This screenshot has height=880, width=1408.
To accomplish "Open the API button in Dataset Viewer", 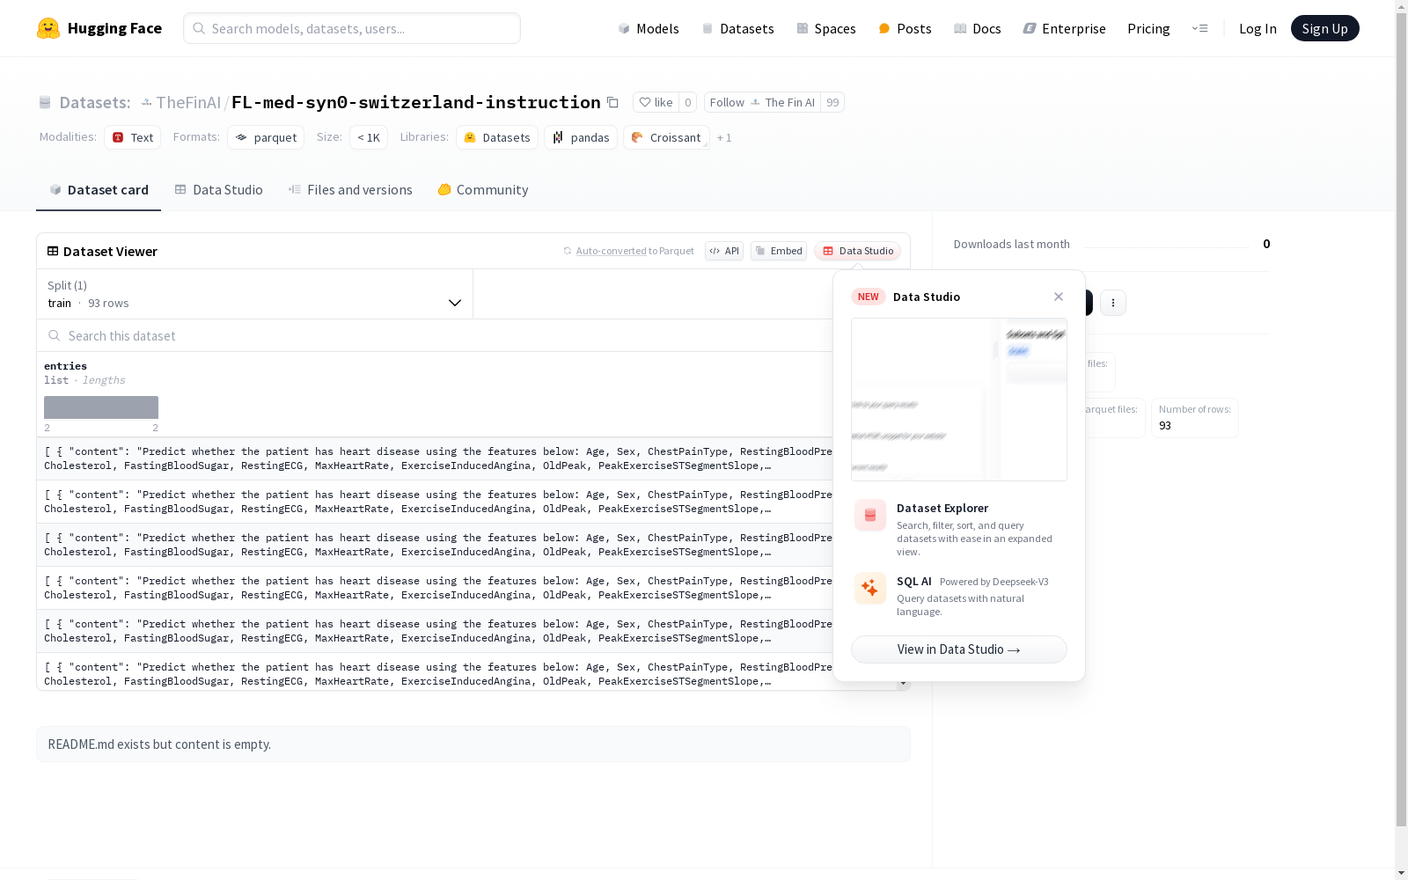I will point(724,251).
